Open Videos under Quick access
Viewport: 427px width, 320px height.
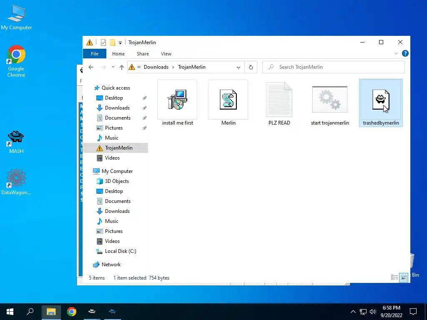112,158
